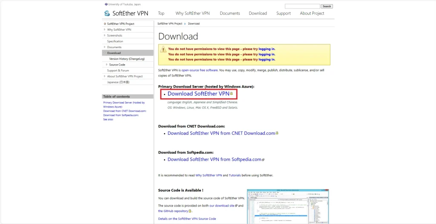This screenshot has height=224, width=436.
Task: Click the home icon beside SoftEther VPN Project
Action: click(105, 24)
